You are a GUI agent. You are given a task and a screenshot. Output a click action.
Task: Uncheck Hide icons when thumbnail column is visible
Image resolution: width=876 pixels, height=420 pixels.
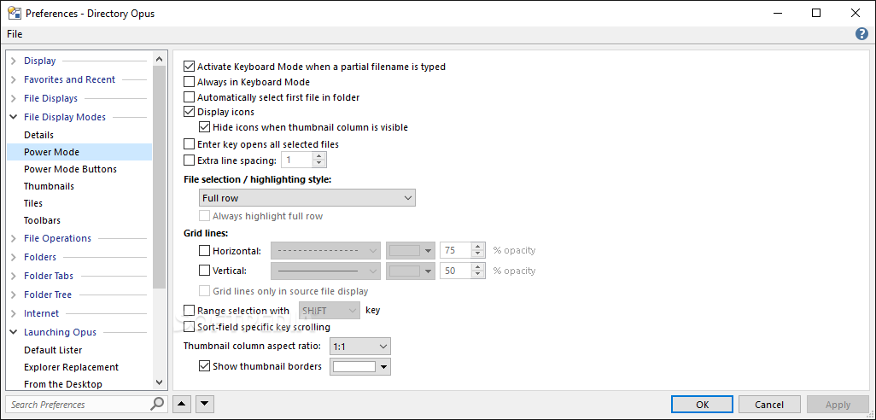(x=204, y=127)
